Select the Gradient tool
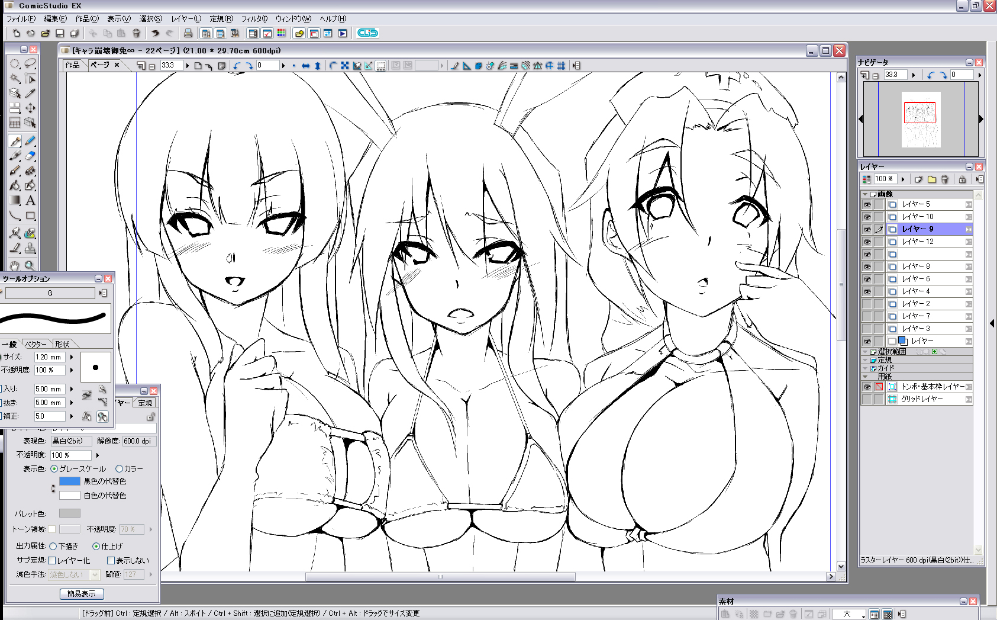The height and width of the screenshot is (620, 997). coord(15,201)
